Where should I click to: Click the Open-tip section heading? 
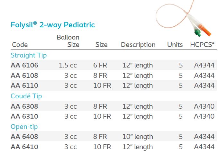(x=24, y=127)
